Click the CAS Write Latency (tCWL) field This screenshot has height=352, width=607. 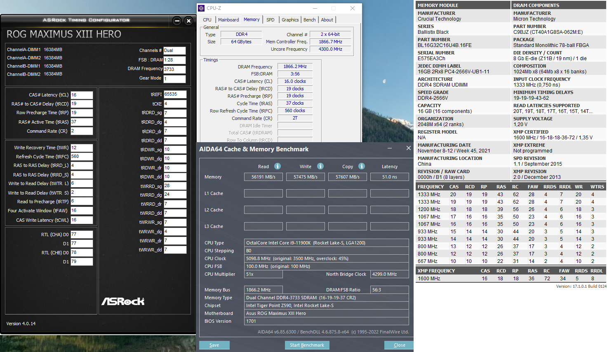click(82, 220)
